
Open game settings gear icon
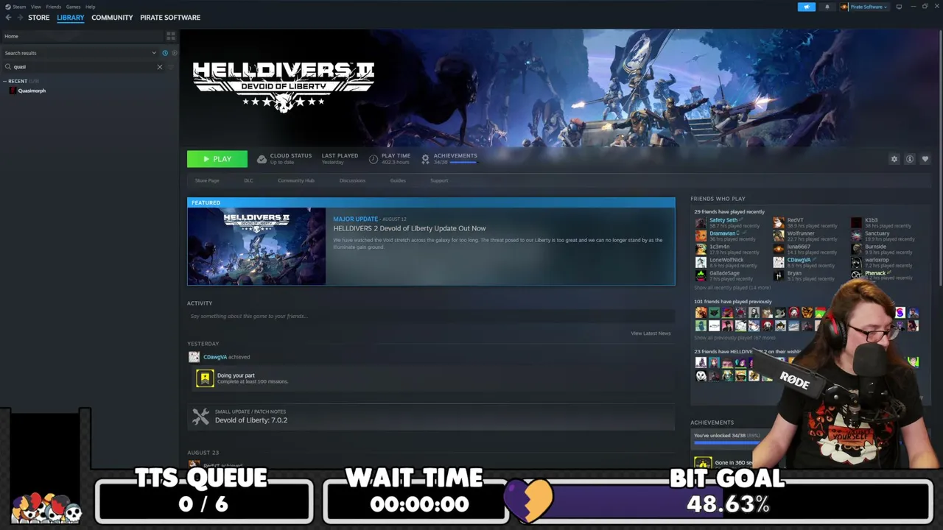pyautogui.click(x=894, y=159)
